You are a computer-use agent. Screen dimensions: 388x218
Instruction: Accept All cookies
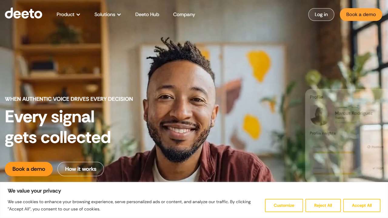[362, 205]
